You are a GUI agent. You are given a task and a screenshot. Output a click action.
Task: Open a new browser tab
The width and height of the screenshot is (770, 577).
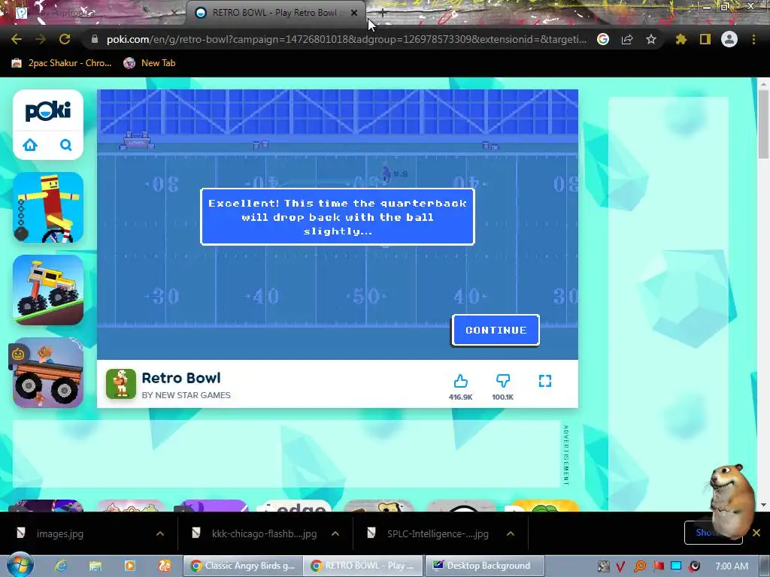click(x=383, y=14)
